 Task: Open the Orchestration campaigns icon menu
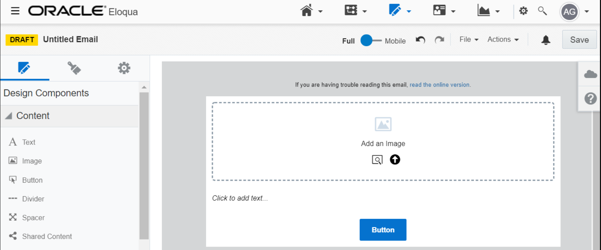351,10
